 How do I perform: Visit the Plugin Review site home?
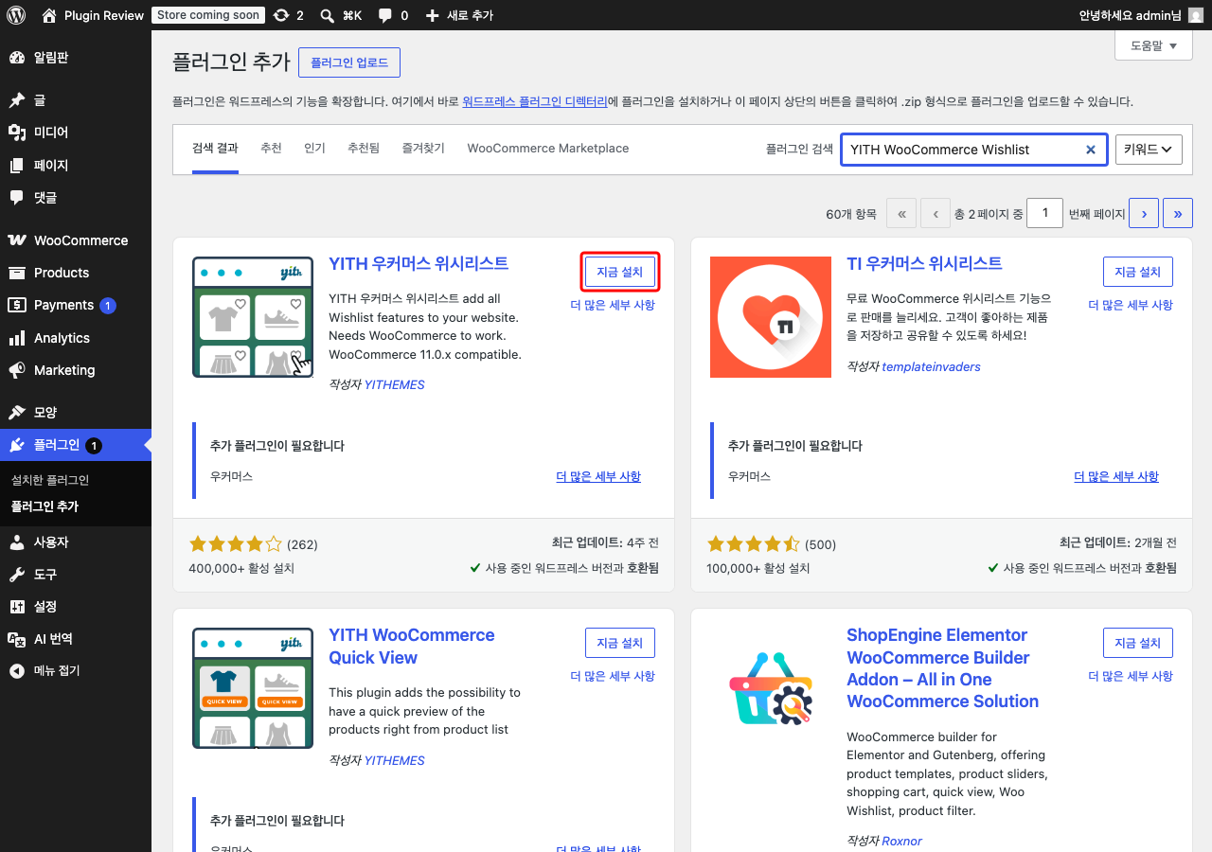click(93, 15)
